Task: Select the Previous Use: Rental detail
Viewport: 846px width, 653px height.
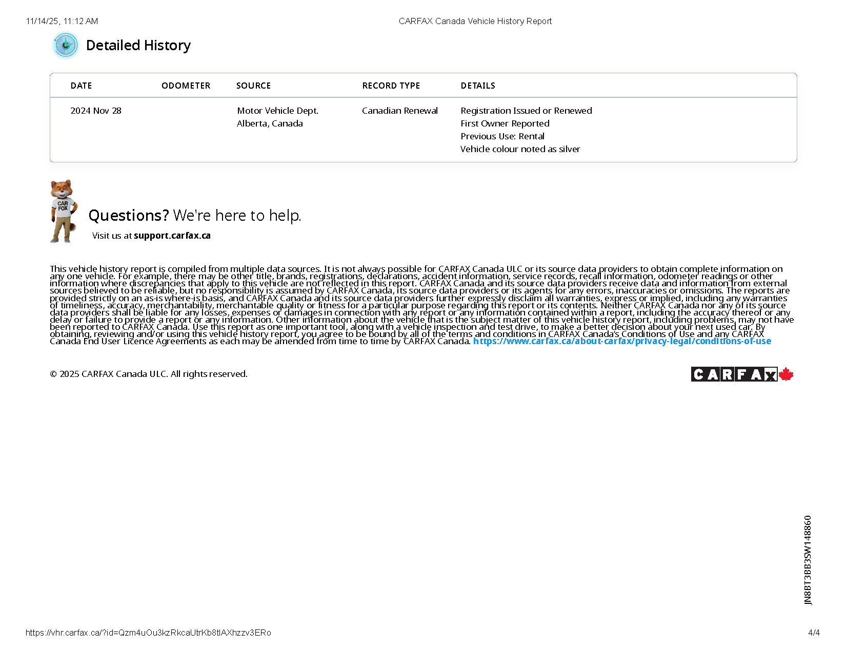Action: tap(502, 136)
